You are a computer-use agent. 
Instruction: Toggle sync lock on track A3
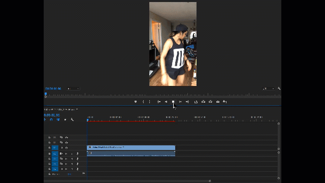tap(61, 164)
